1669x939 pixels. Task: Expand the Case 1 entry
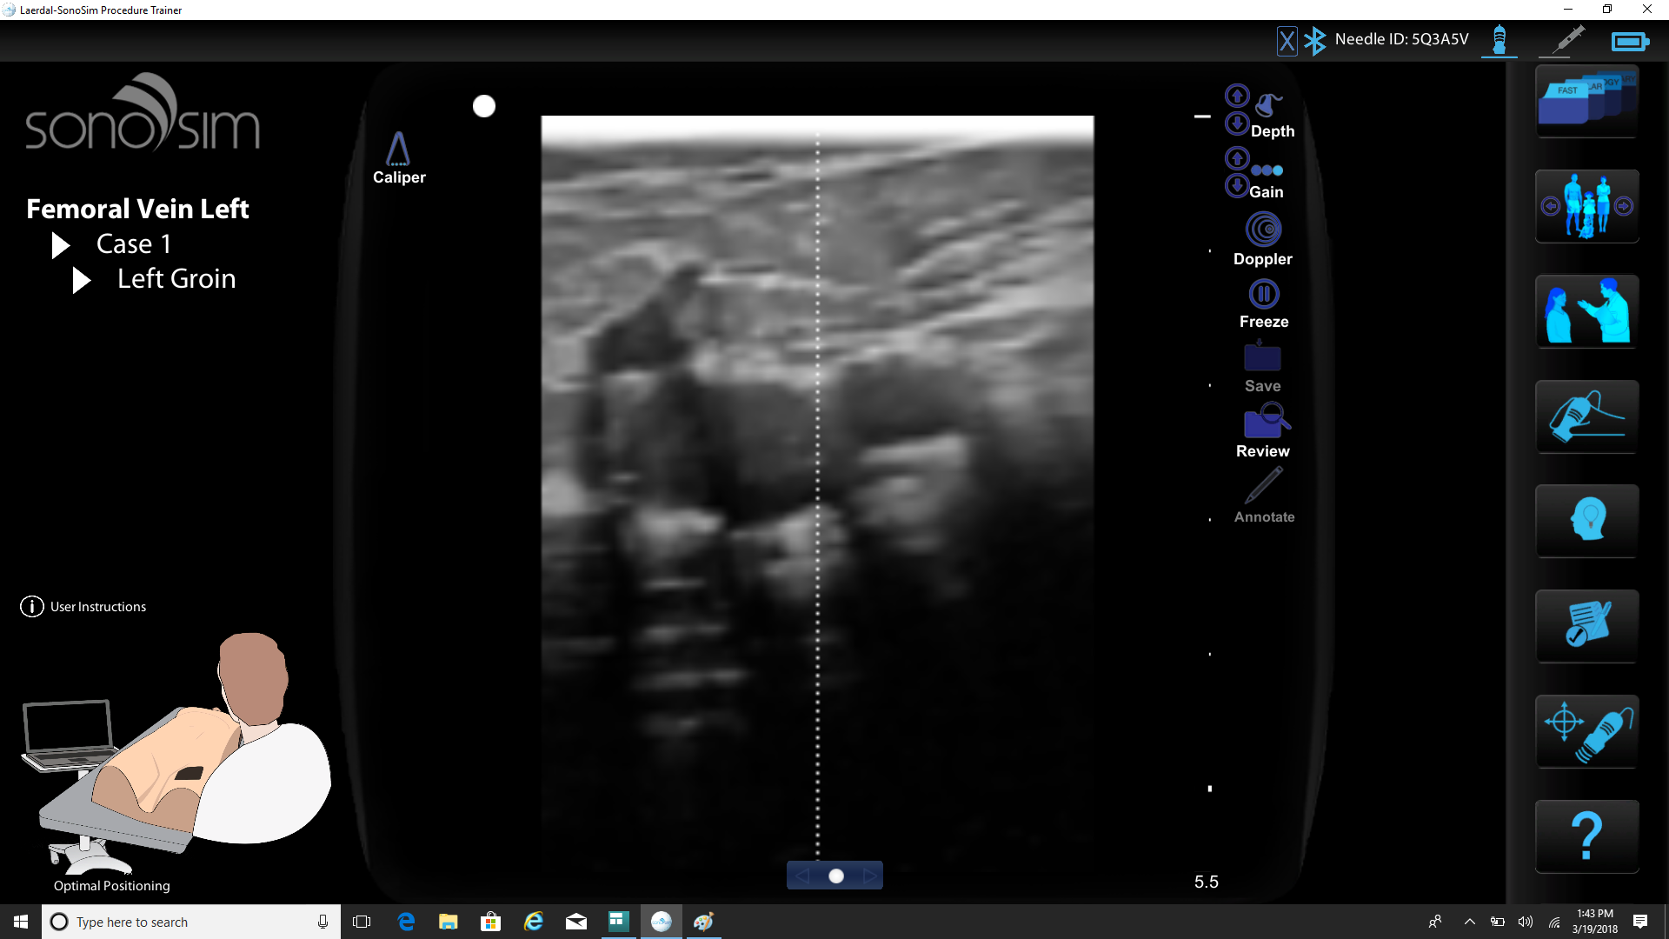point(59,244)
